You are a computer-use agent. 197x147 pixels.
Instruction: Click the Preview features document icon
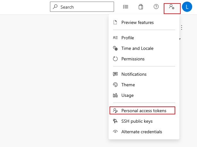[x=115, y=22]
